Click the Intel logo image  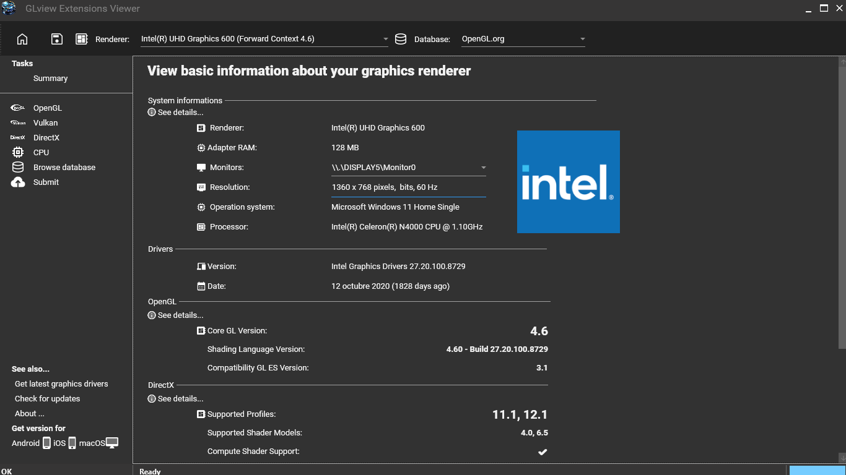pyautogui.click(x=569, y=182)
